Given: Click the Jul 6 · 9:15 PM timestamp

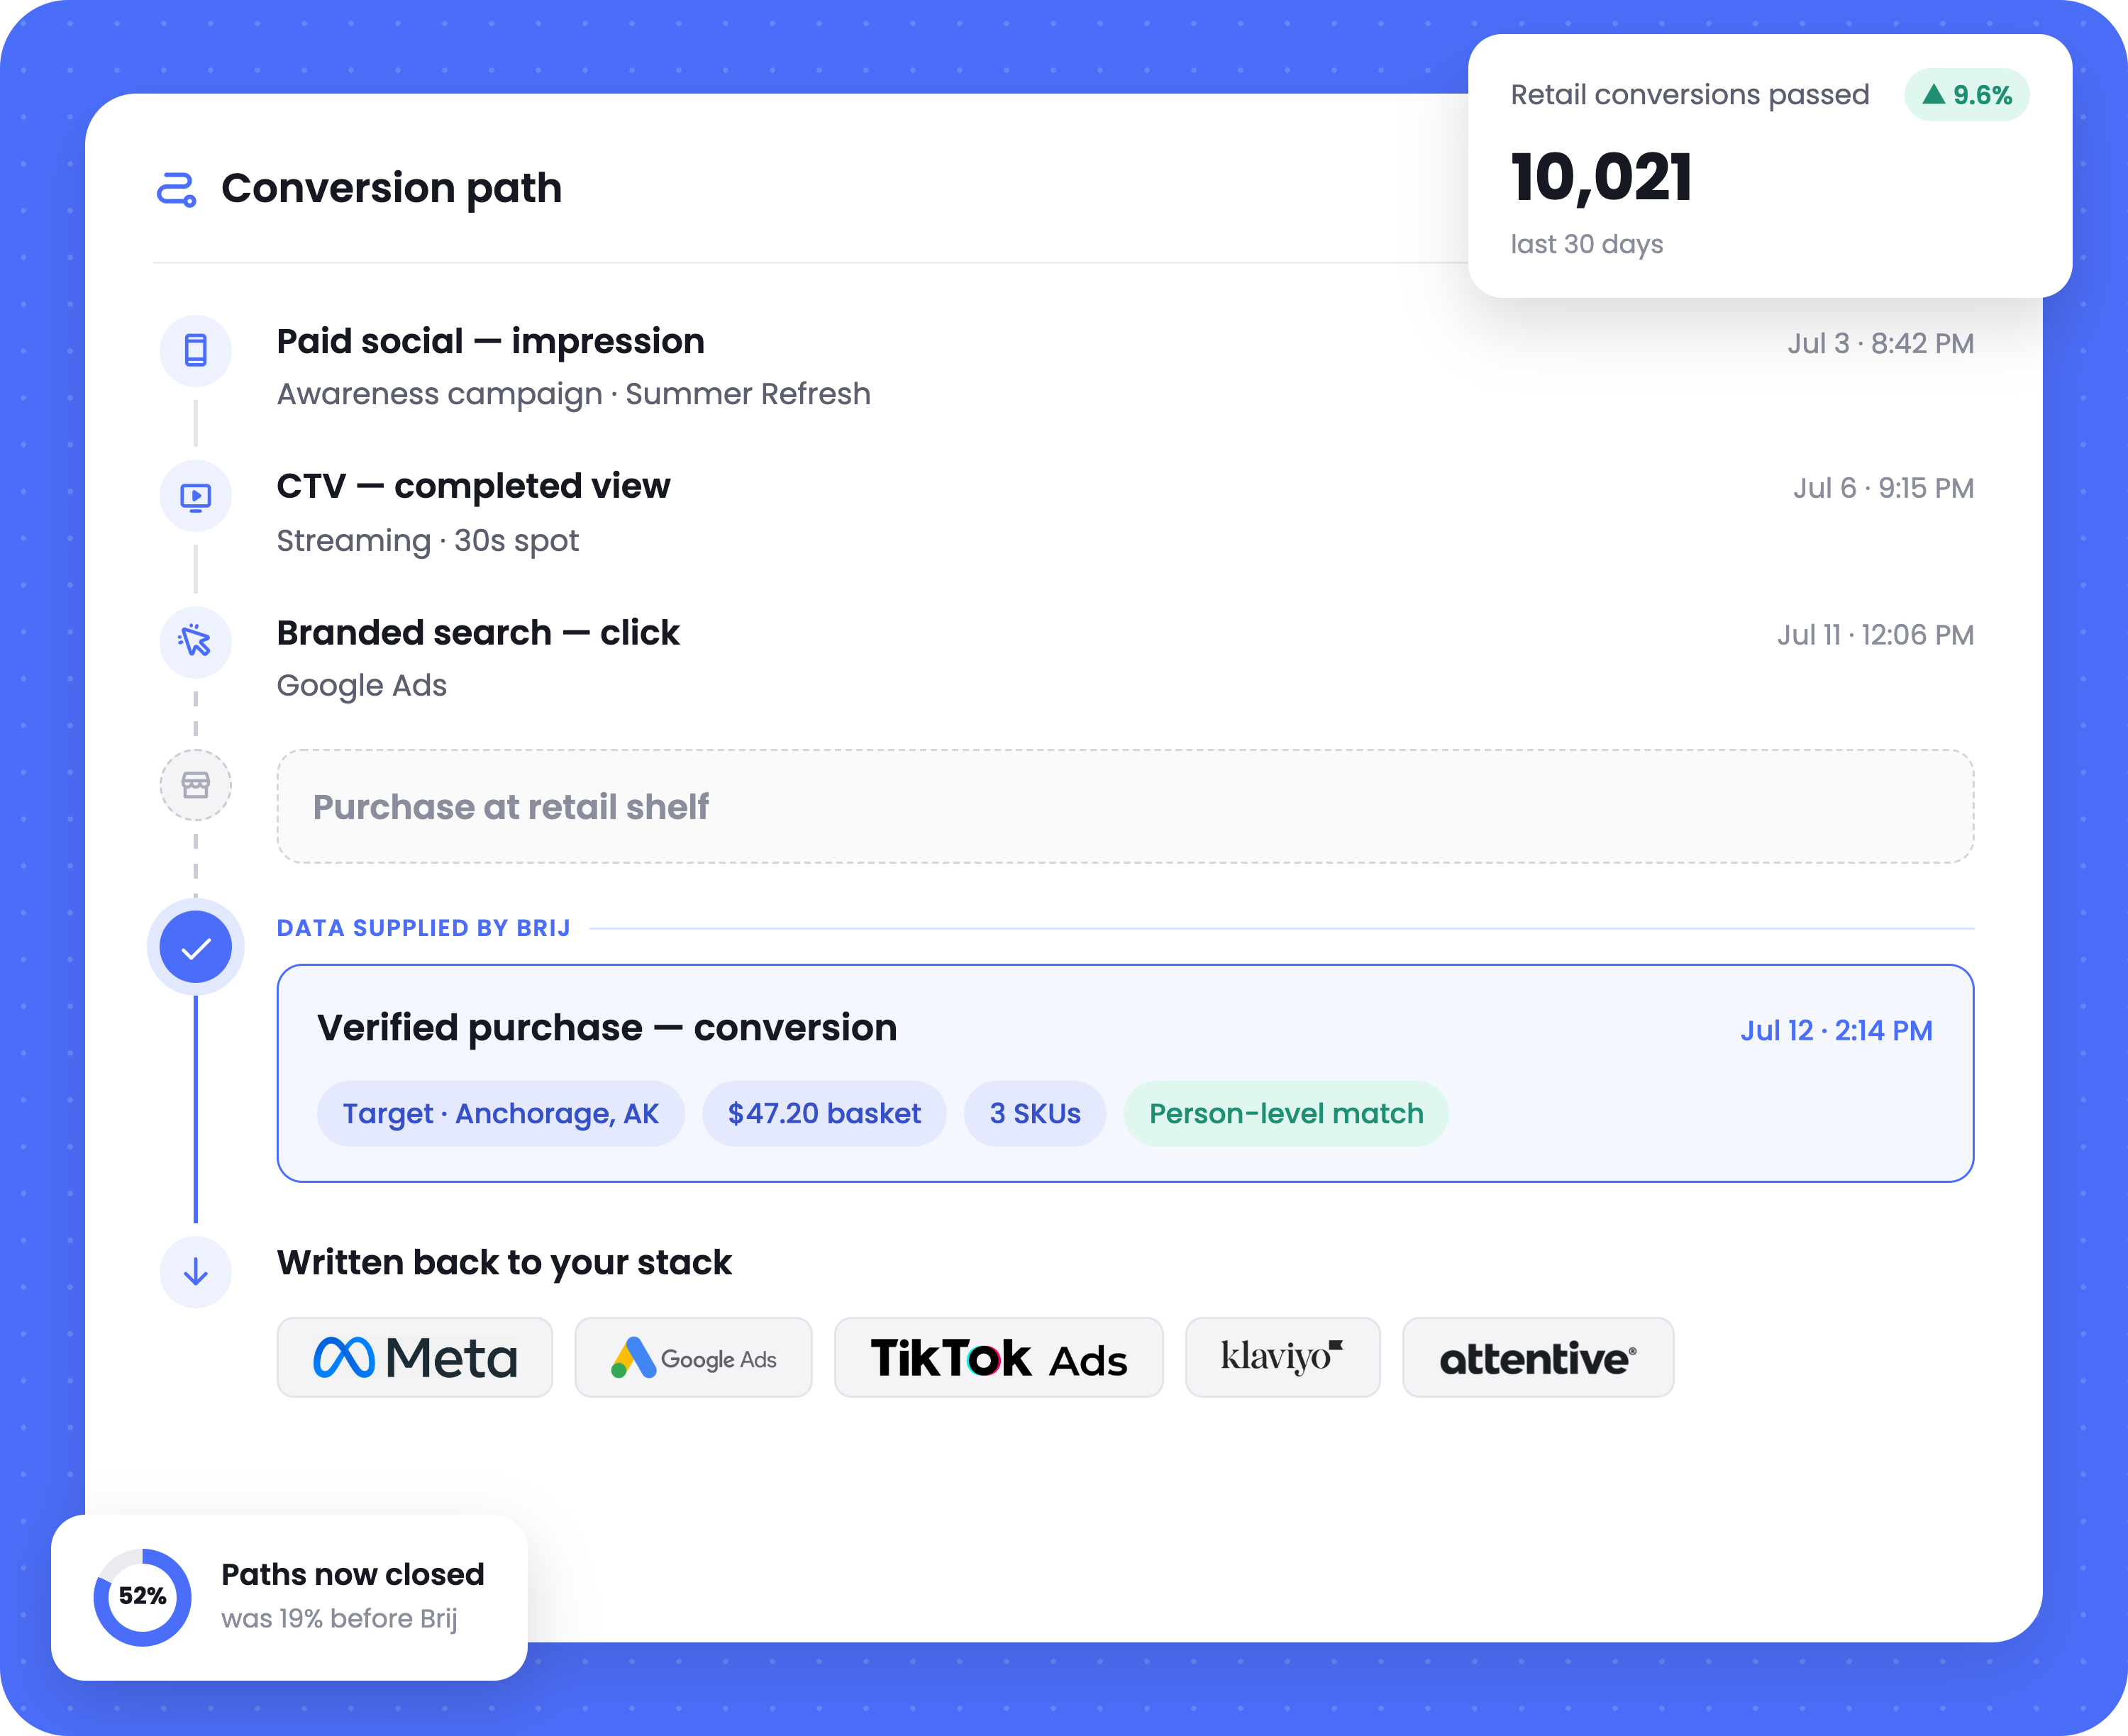Looking at the screenshot, I should tap(1883, 488).
